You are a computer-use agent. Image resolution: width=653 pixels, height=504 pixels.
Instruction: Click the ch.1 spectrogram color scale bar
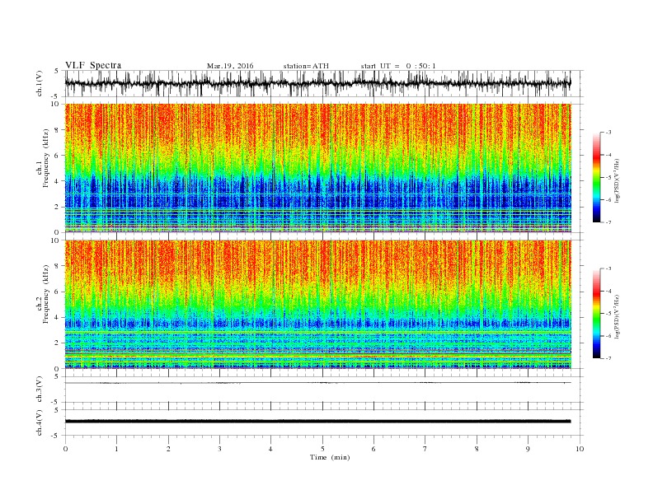(x=596, y=177)
